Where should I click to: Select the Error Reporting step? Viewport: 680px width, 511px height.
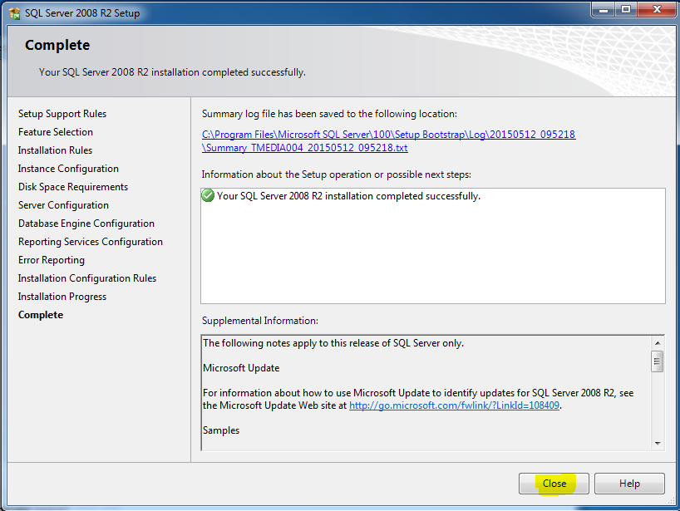coord(52,259)
